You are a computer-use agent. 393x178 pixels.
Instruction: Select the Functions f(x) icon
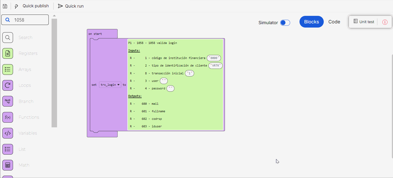pos(8,117)
